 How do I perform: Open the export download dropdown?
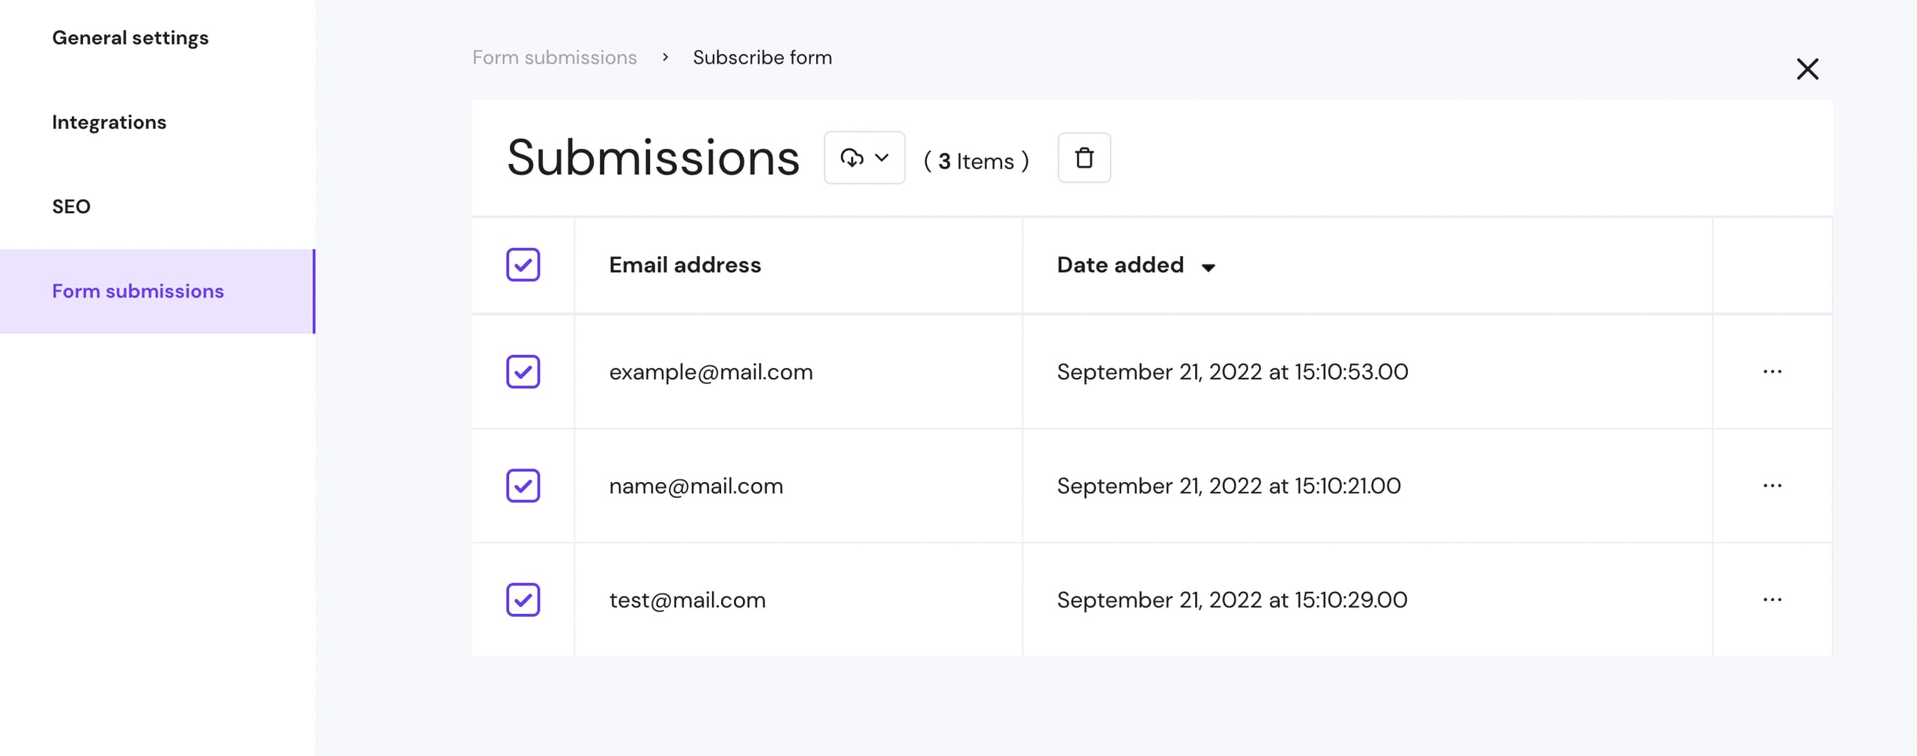[864, 158]
